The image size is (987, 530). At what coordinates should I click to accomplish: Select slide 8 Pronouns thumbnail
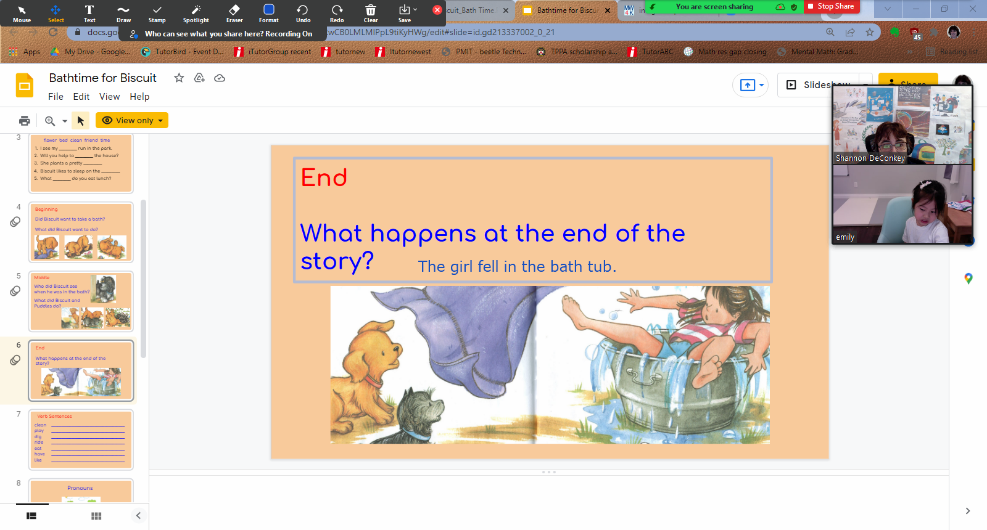[81, 491]
